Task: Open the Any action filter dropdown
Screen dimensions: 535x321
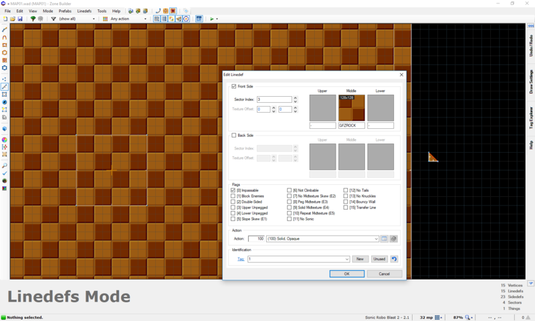Action: click(146, 19)
